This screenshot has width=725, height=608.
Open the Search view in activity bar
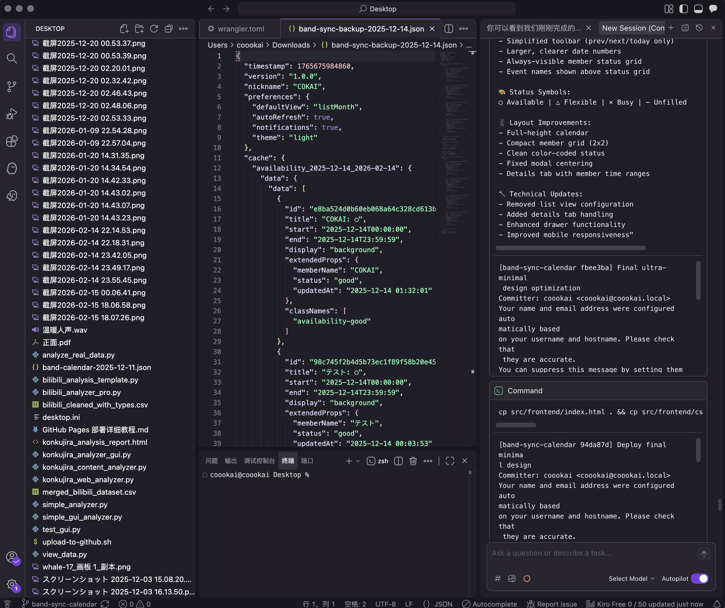tap(12, 58)
